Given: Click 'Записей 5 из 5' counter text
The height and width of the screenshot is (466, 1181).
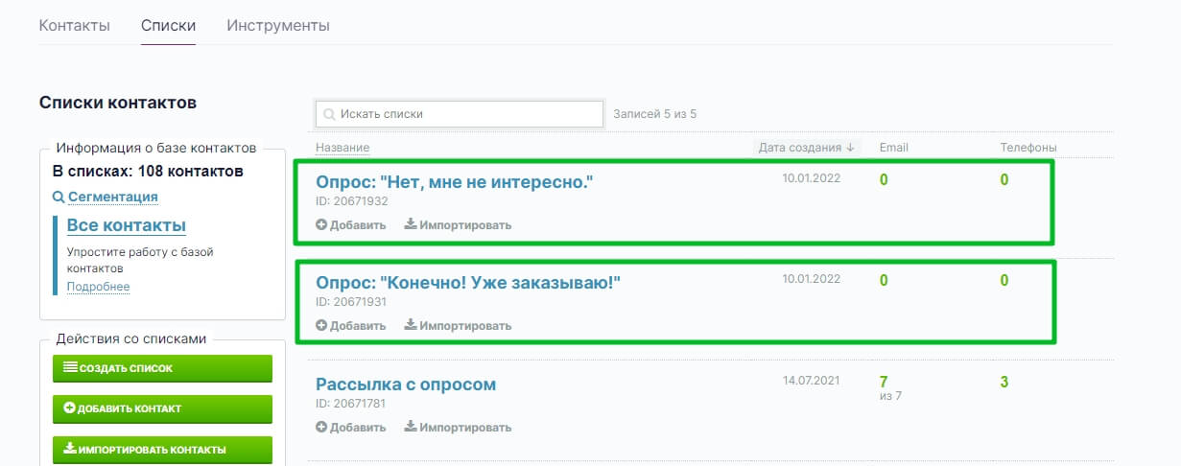Looking at the screenshot, I should click(x=654, y=114).
